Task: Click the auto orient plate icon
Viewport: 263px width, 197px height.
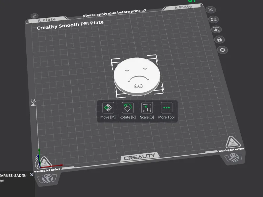Action: coord(216,29)
